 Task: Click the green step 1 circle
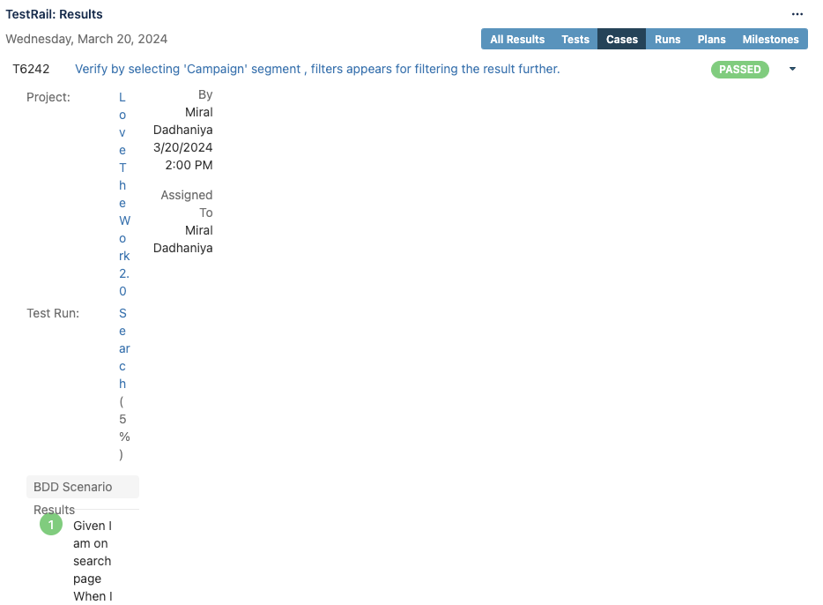[51, 524]
